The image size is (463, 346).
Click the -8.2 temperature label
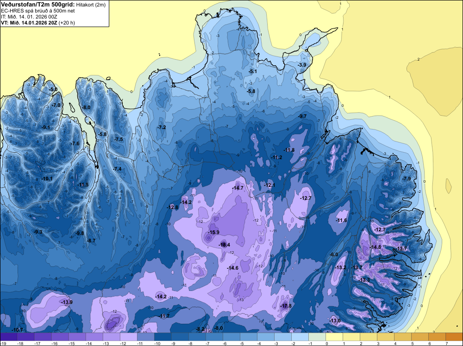[x=200, y=329]
